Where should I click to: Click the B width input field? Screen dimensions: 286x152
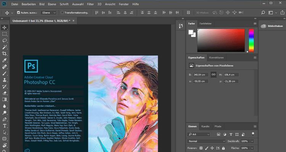(201, 75)
